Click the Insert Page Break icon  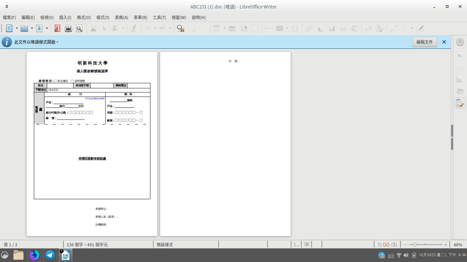point(269,28)
